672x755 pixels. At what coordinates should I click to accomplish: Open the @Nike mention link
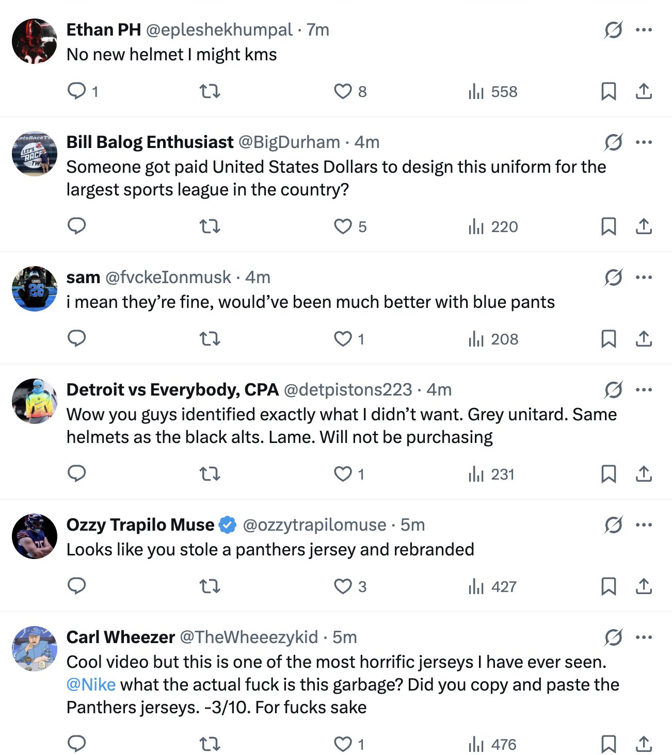91,684
